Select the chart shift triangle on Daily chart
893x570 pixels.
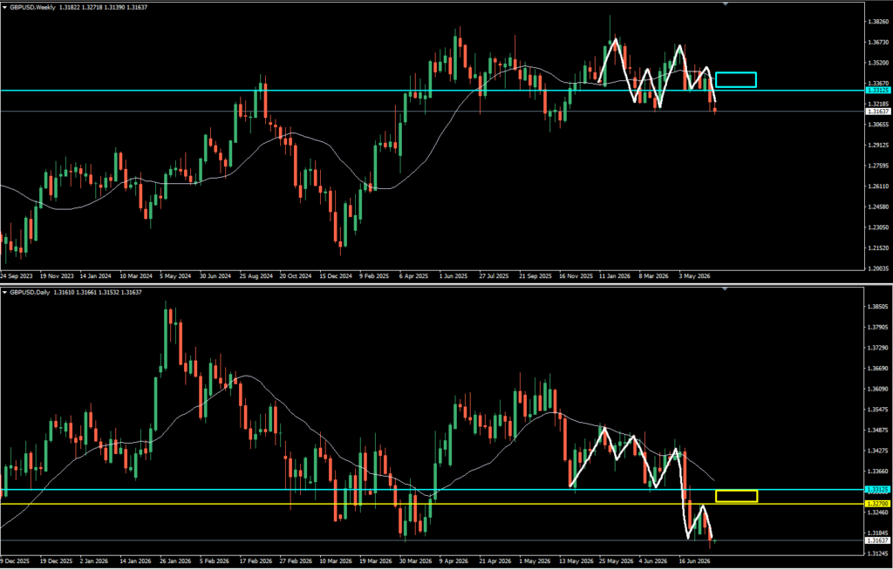[x=725, y=288]
